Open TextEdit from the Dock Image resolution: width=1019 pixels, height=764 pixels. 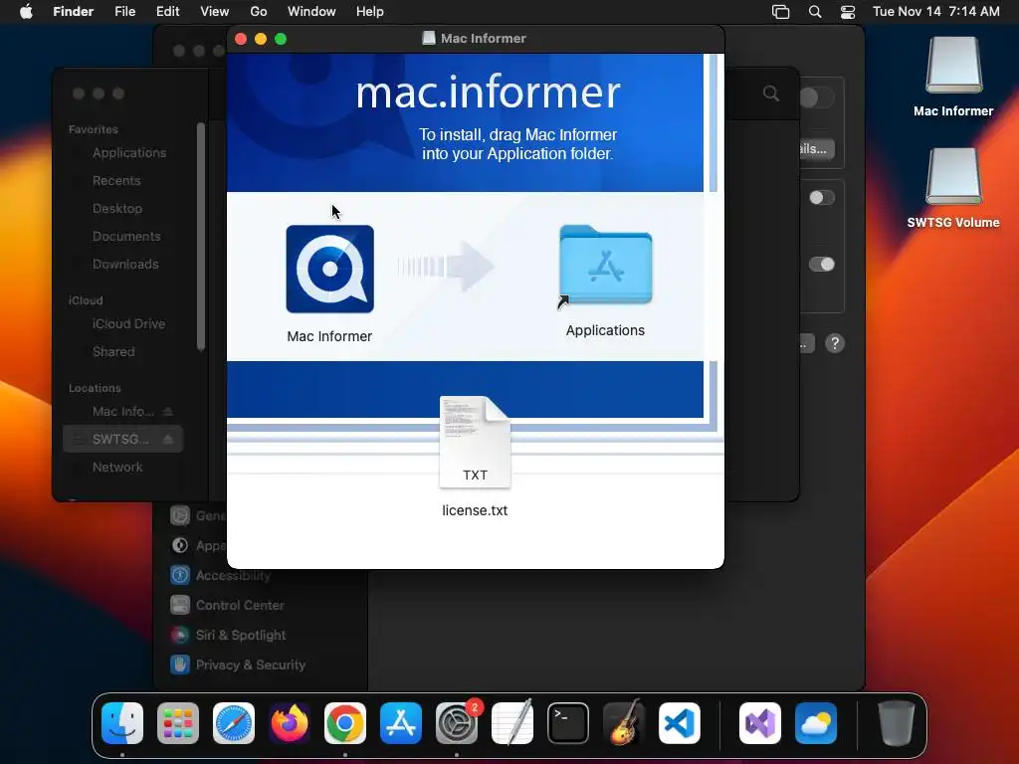click(512, 723)
